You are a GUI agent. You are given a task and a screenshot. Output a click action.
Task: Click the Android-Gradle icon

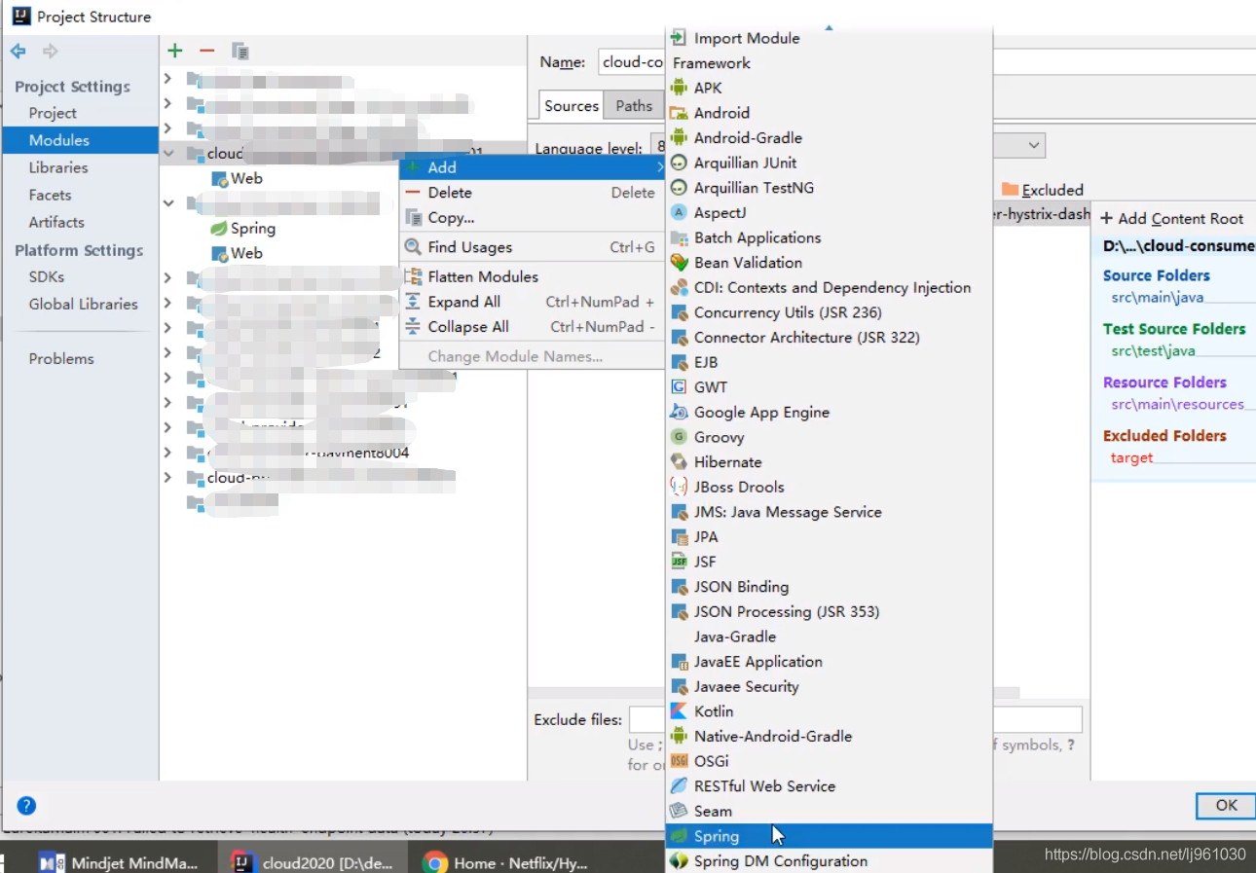tap(679, 137)
